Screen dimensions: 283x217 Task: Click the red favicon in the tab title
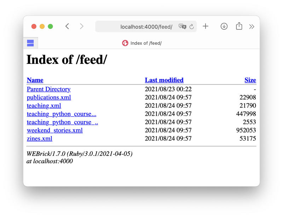(x=125, y=43)
